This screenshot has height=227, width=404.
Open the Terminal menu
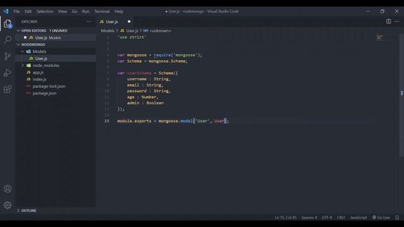click(102, 11)
